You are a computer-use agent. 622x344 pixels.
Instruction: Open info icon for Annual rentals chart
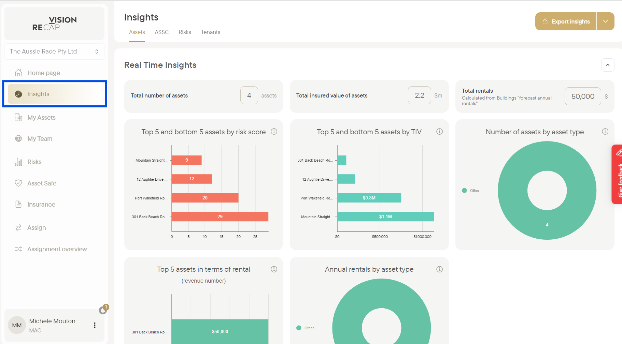[x=440, y=269]
